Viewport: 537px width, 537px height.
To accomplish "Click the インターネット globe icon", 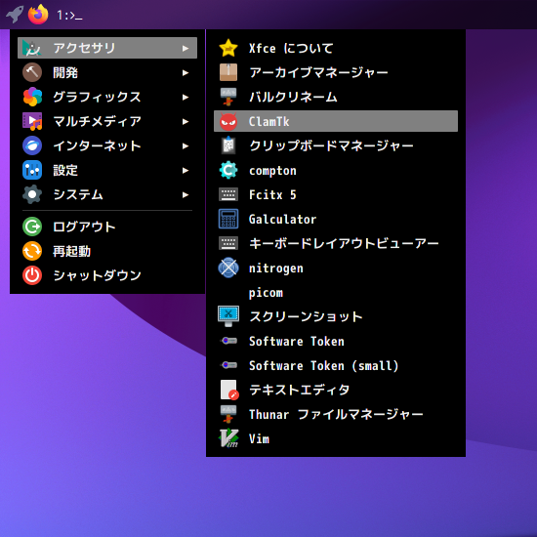I will tap(32, 145).
